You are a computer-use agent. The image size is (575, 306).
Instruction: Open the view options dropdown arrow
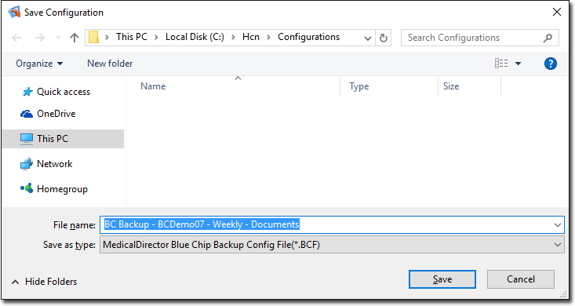[x=519, y=64]
